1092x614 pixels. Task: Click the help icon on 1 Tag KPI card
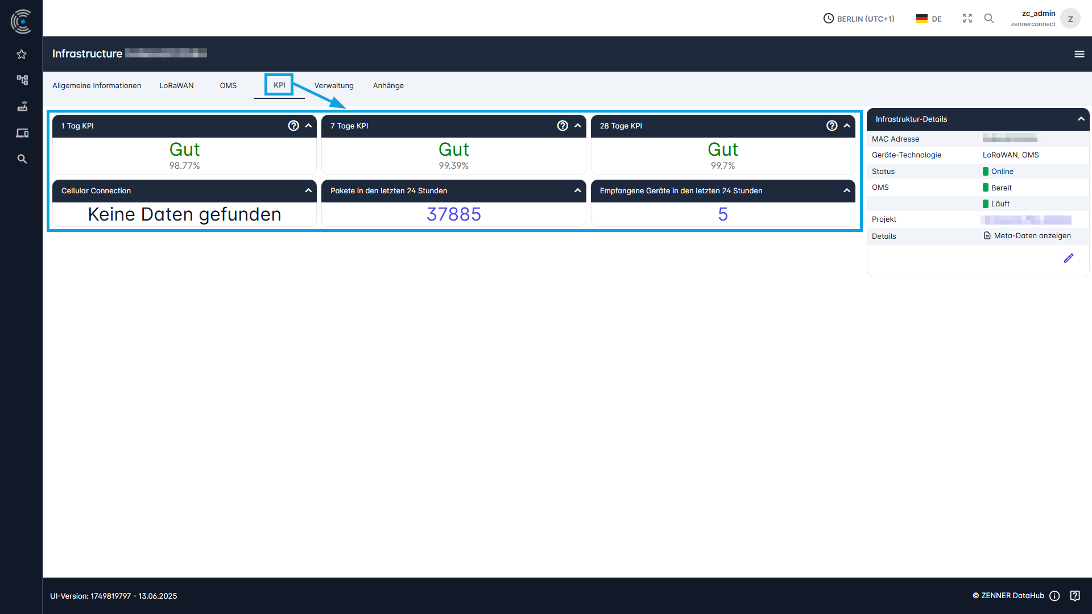[x=293, y=126]
